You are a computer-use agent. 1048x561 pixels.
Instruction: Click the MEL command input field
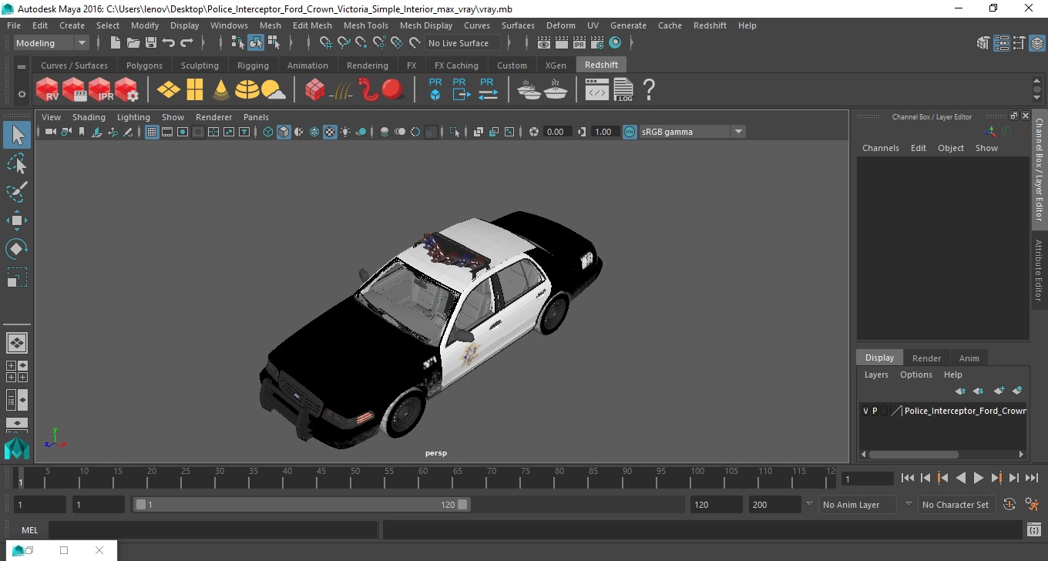(213, 529)
